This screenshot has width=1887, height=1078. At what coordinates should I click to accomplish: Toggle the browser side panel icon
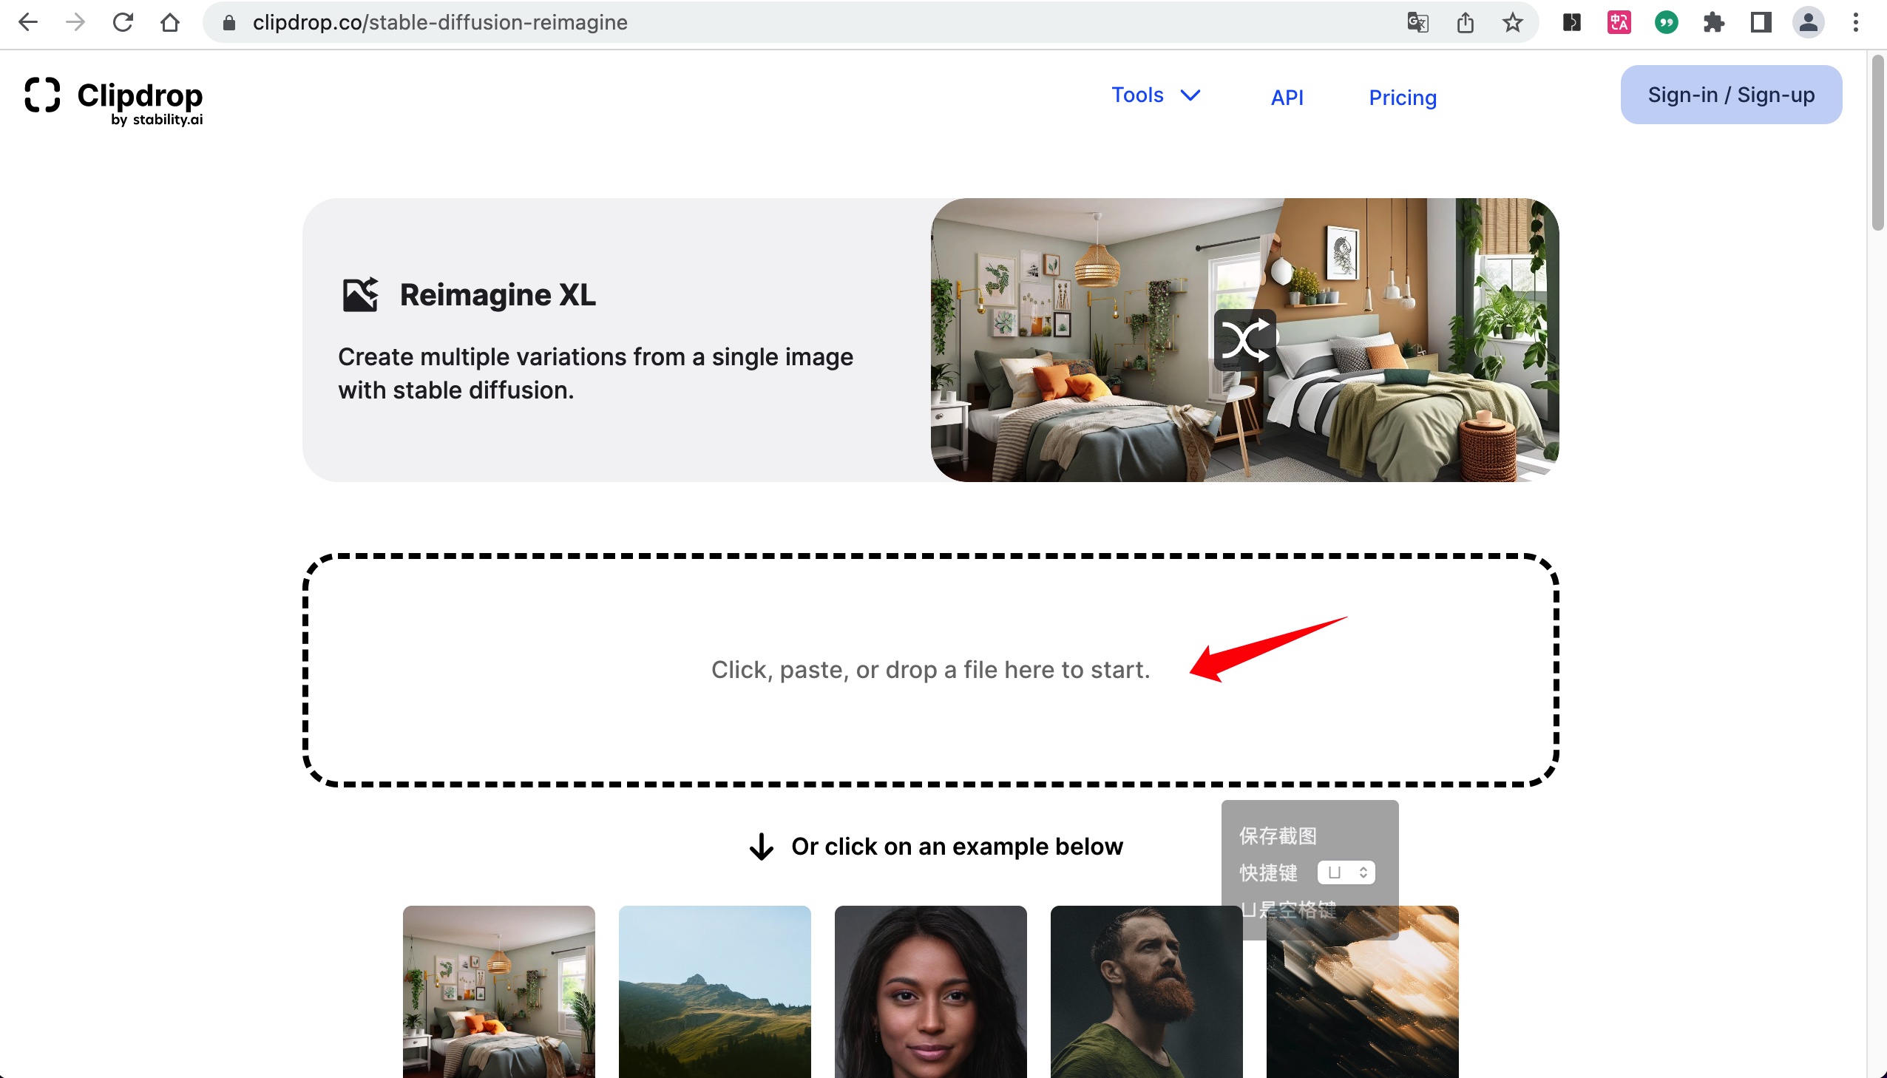point(1761,23)
